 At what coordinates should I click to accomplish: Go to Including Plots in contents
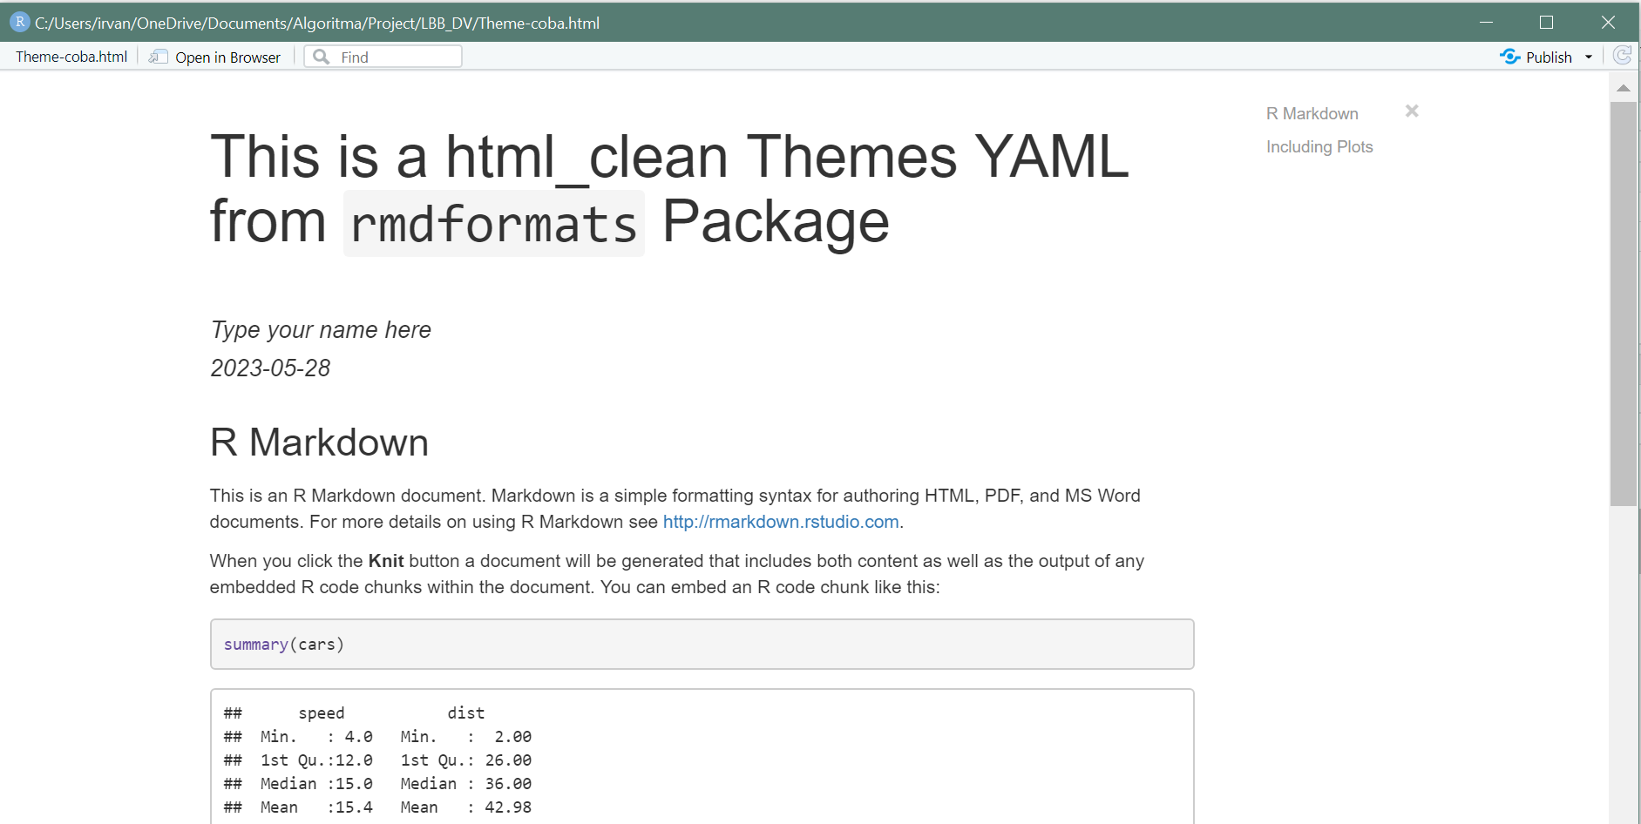[x=1319, y=147]
